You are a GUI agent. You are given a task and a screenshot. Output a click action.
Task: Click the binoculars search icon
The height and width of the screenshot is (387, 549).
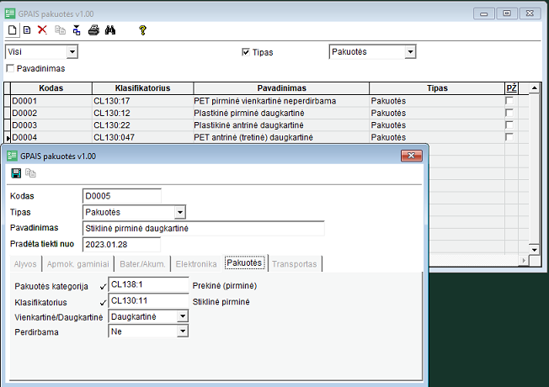[111, 30]
